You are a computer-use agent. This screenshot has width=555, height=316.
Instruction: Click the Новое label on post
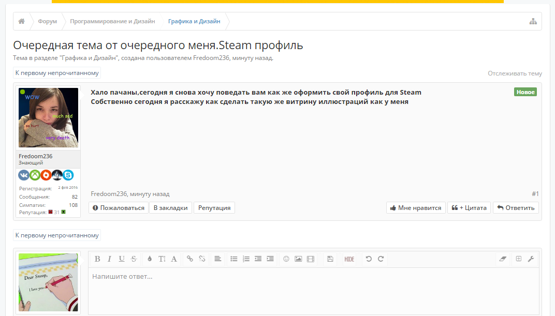(525, 92)
